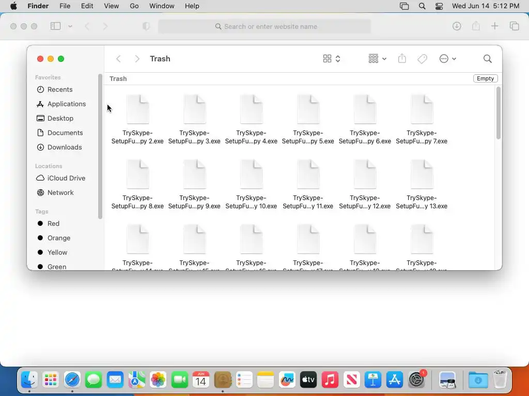Go back in Finder window
The image size is (529, 396).
click(118, 59)
